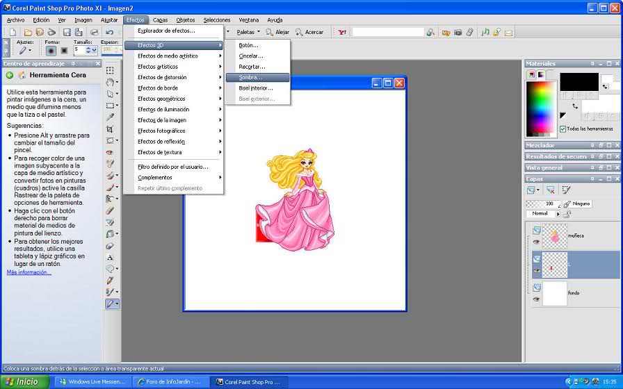Viewport: 623px width, 389px height.
Task: Click the Print icon in toolbar
Action: [x=94, y=32]
